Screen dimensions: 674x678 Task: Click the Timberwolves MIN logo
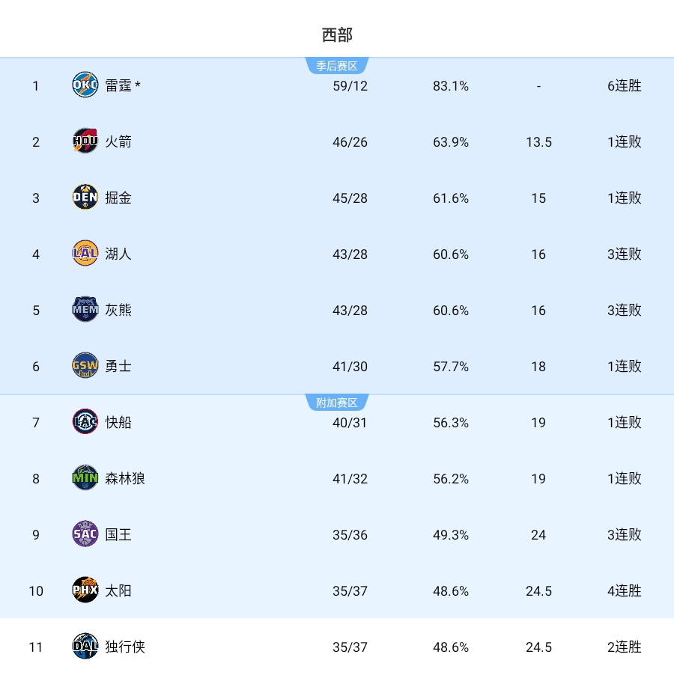point(85,478)
